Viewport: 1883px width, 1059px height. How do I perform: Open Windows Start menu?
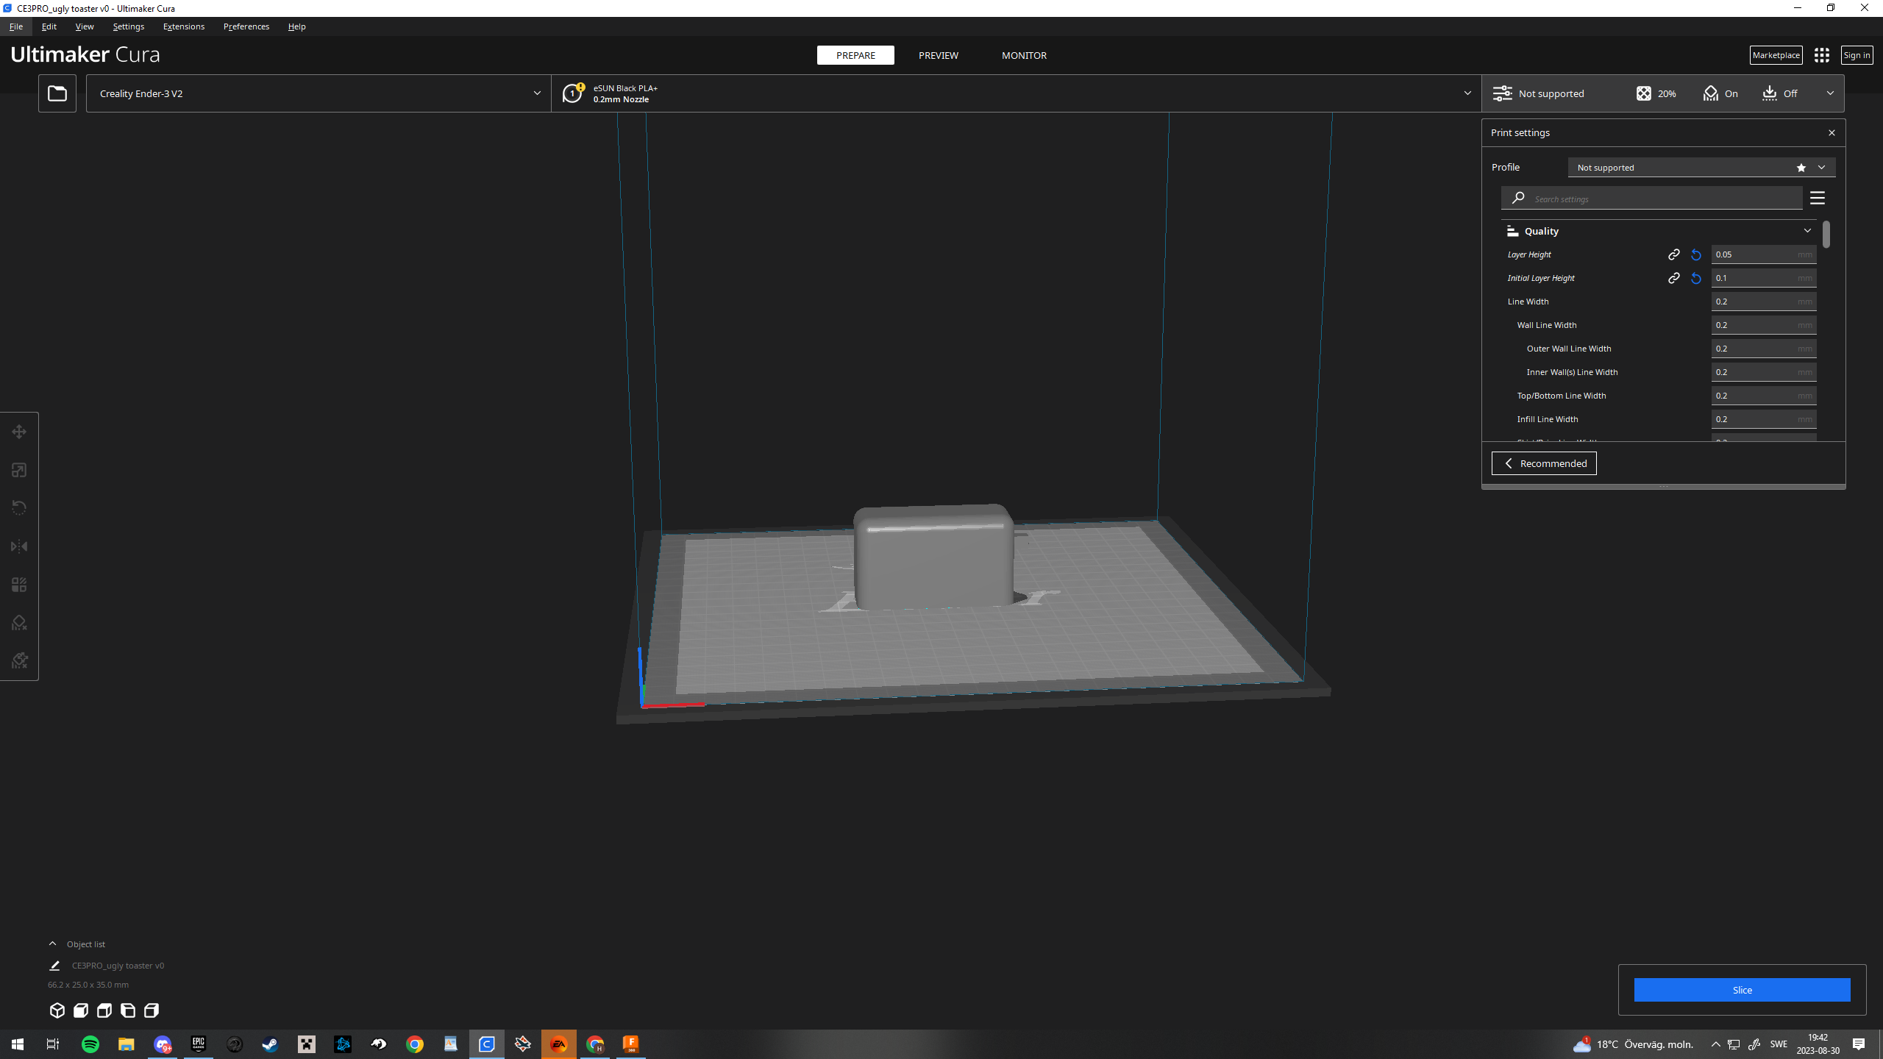[18, 1044]
